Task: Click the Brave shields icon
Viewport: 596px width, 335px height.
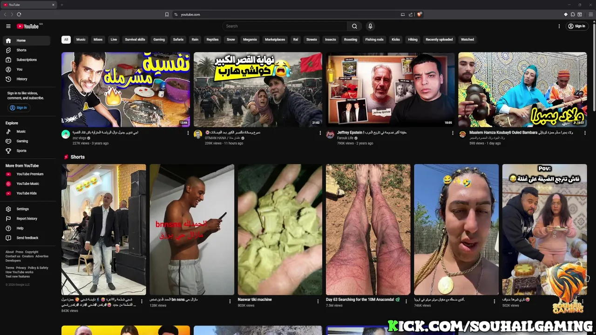Action: pos(419,14)
